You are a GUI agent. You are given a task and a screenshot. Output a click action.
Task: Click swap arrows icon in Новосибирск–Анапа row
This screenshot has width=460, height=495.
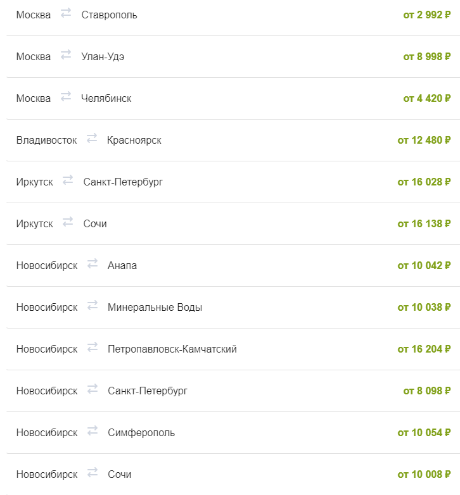click(93, 263)
